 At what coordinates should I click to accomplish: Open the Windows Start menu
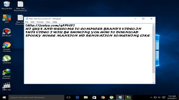pyautogui.click(x=4, y=97)
